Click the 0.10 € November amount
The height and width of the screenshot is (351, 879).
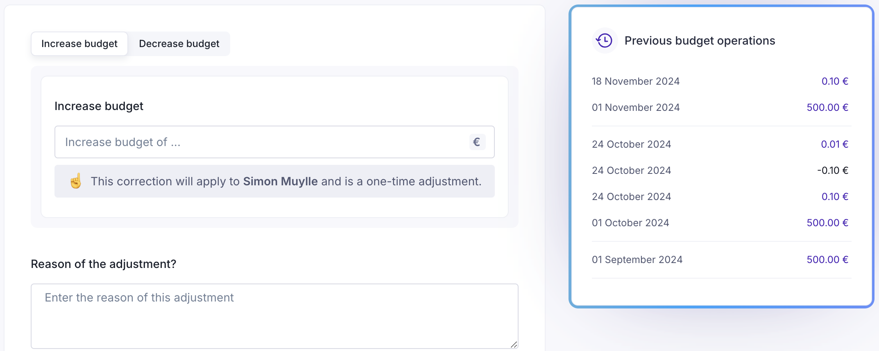click(834, 81)
